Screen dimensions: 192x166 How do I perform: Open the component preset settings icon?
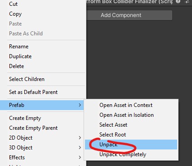coord(187,2)
